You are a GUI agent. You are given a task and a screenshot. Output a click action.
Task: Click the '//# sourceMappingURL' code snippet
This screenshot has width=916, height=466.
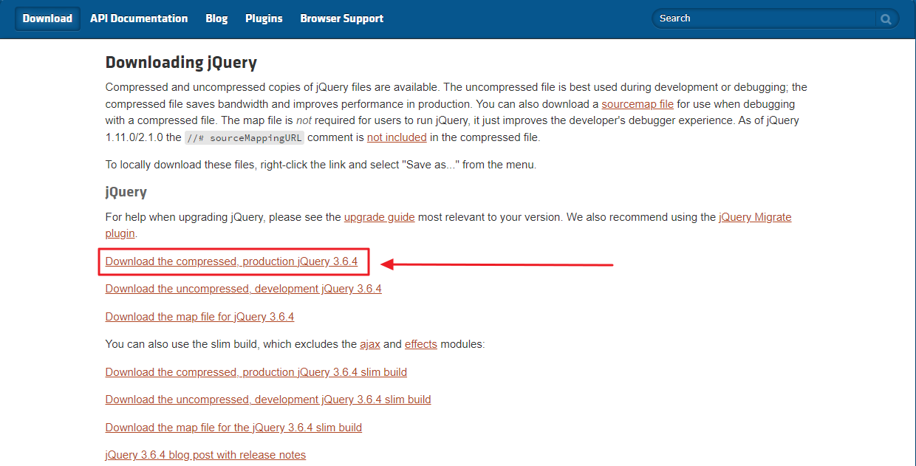pos(245,137)
